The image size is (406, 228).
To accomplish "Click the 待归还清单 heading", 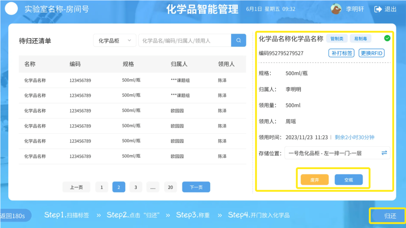I will point(35,41).
